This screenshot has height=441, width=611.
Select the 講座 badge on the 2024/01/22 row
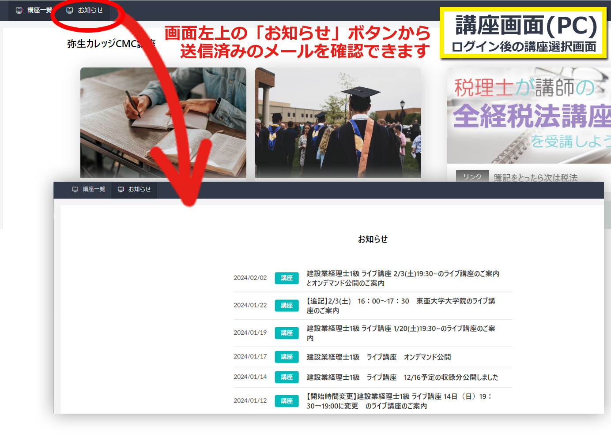[x=287, y=306]
